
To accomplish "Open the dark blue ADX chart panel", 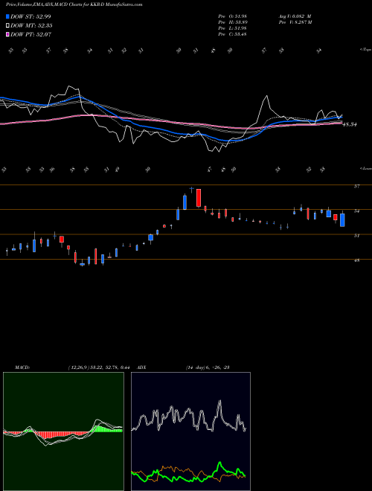I will 190,431.
